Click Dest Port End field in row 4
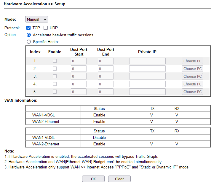219x185 pixels. 105,84
